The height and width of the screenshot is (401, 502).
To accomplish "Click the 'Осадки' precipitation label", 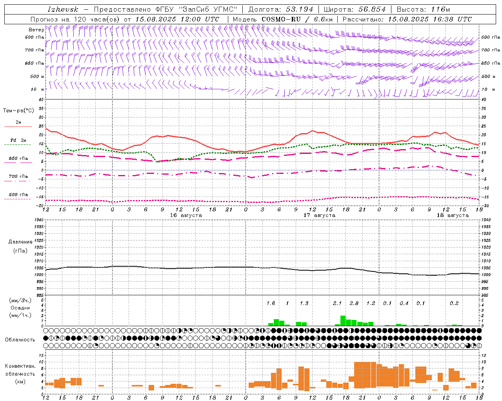I will tap(20, 308).
